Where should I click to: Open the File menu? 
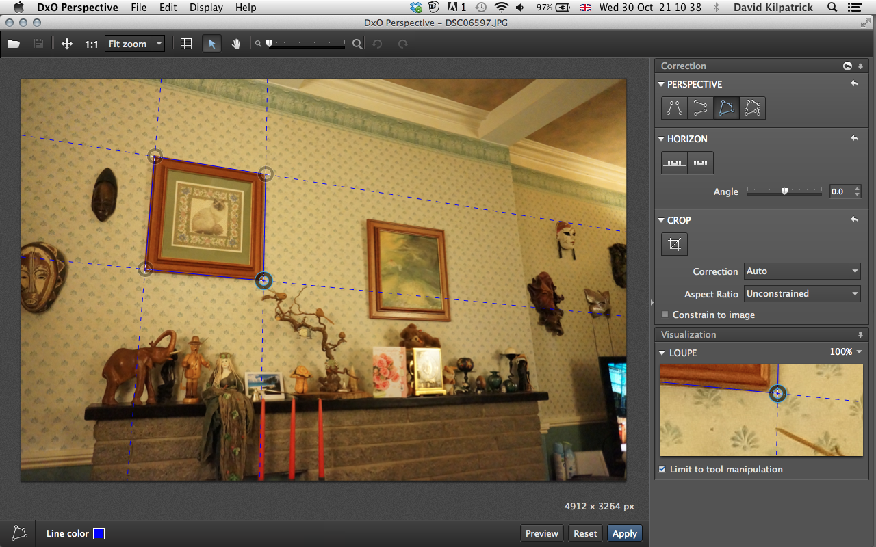click(x=138, y=8)
